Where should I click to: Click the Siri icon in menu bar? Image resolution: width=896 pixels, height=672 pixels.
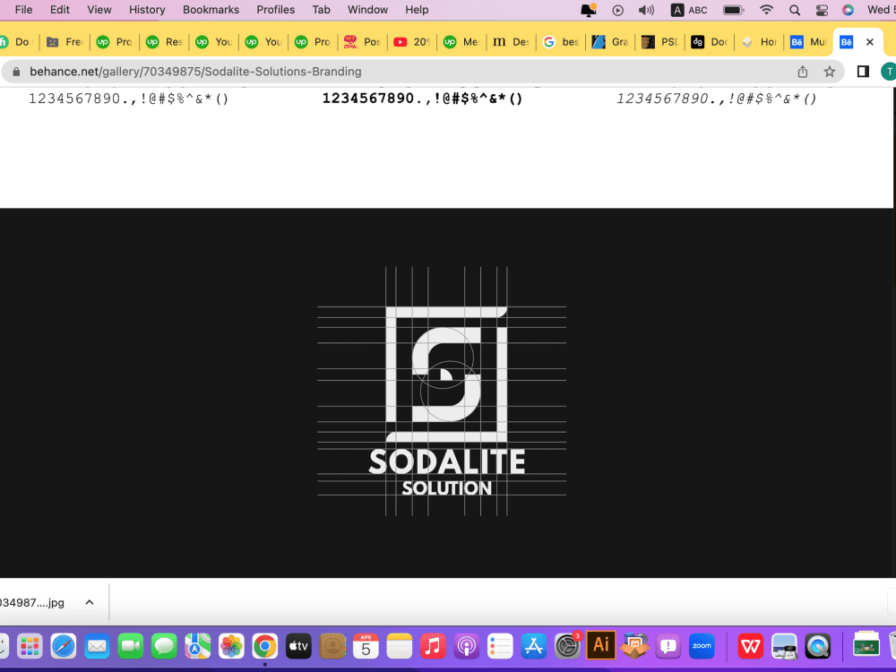(848, 10)
